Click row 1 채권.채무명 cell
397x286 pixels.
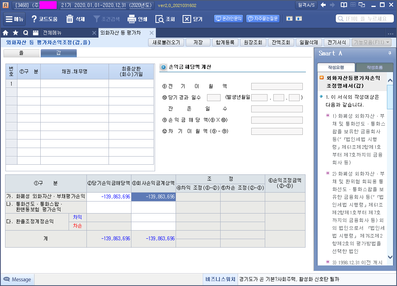[x=74, y=84]
